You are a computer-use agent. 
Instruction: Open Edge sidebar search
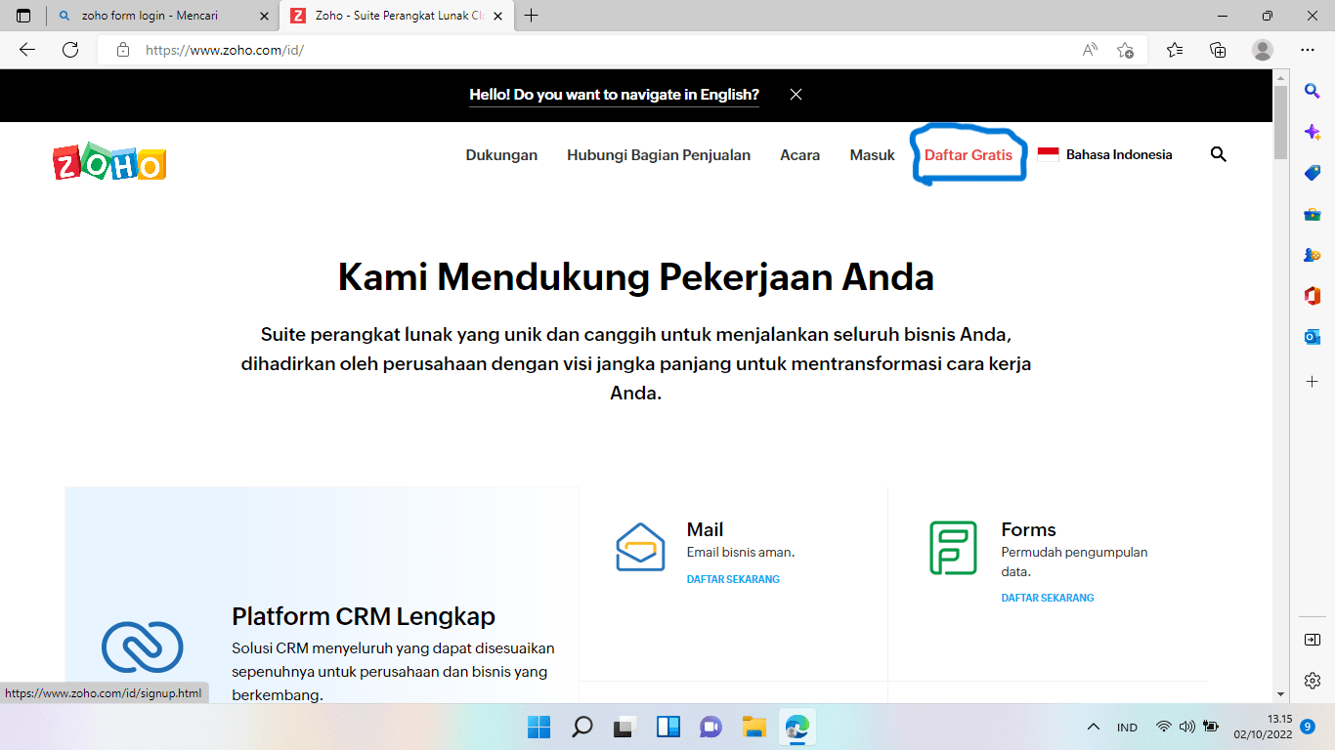coord(1313,91)
